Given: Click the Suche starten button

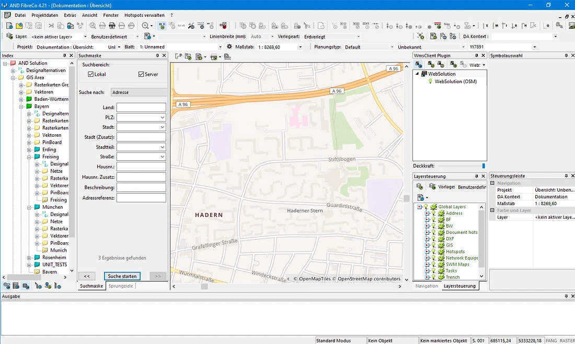Looking at the screenshot, I should coord(122,276).
